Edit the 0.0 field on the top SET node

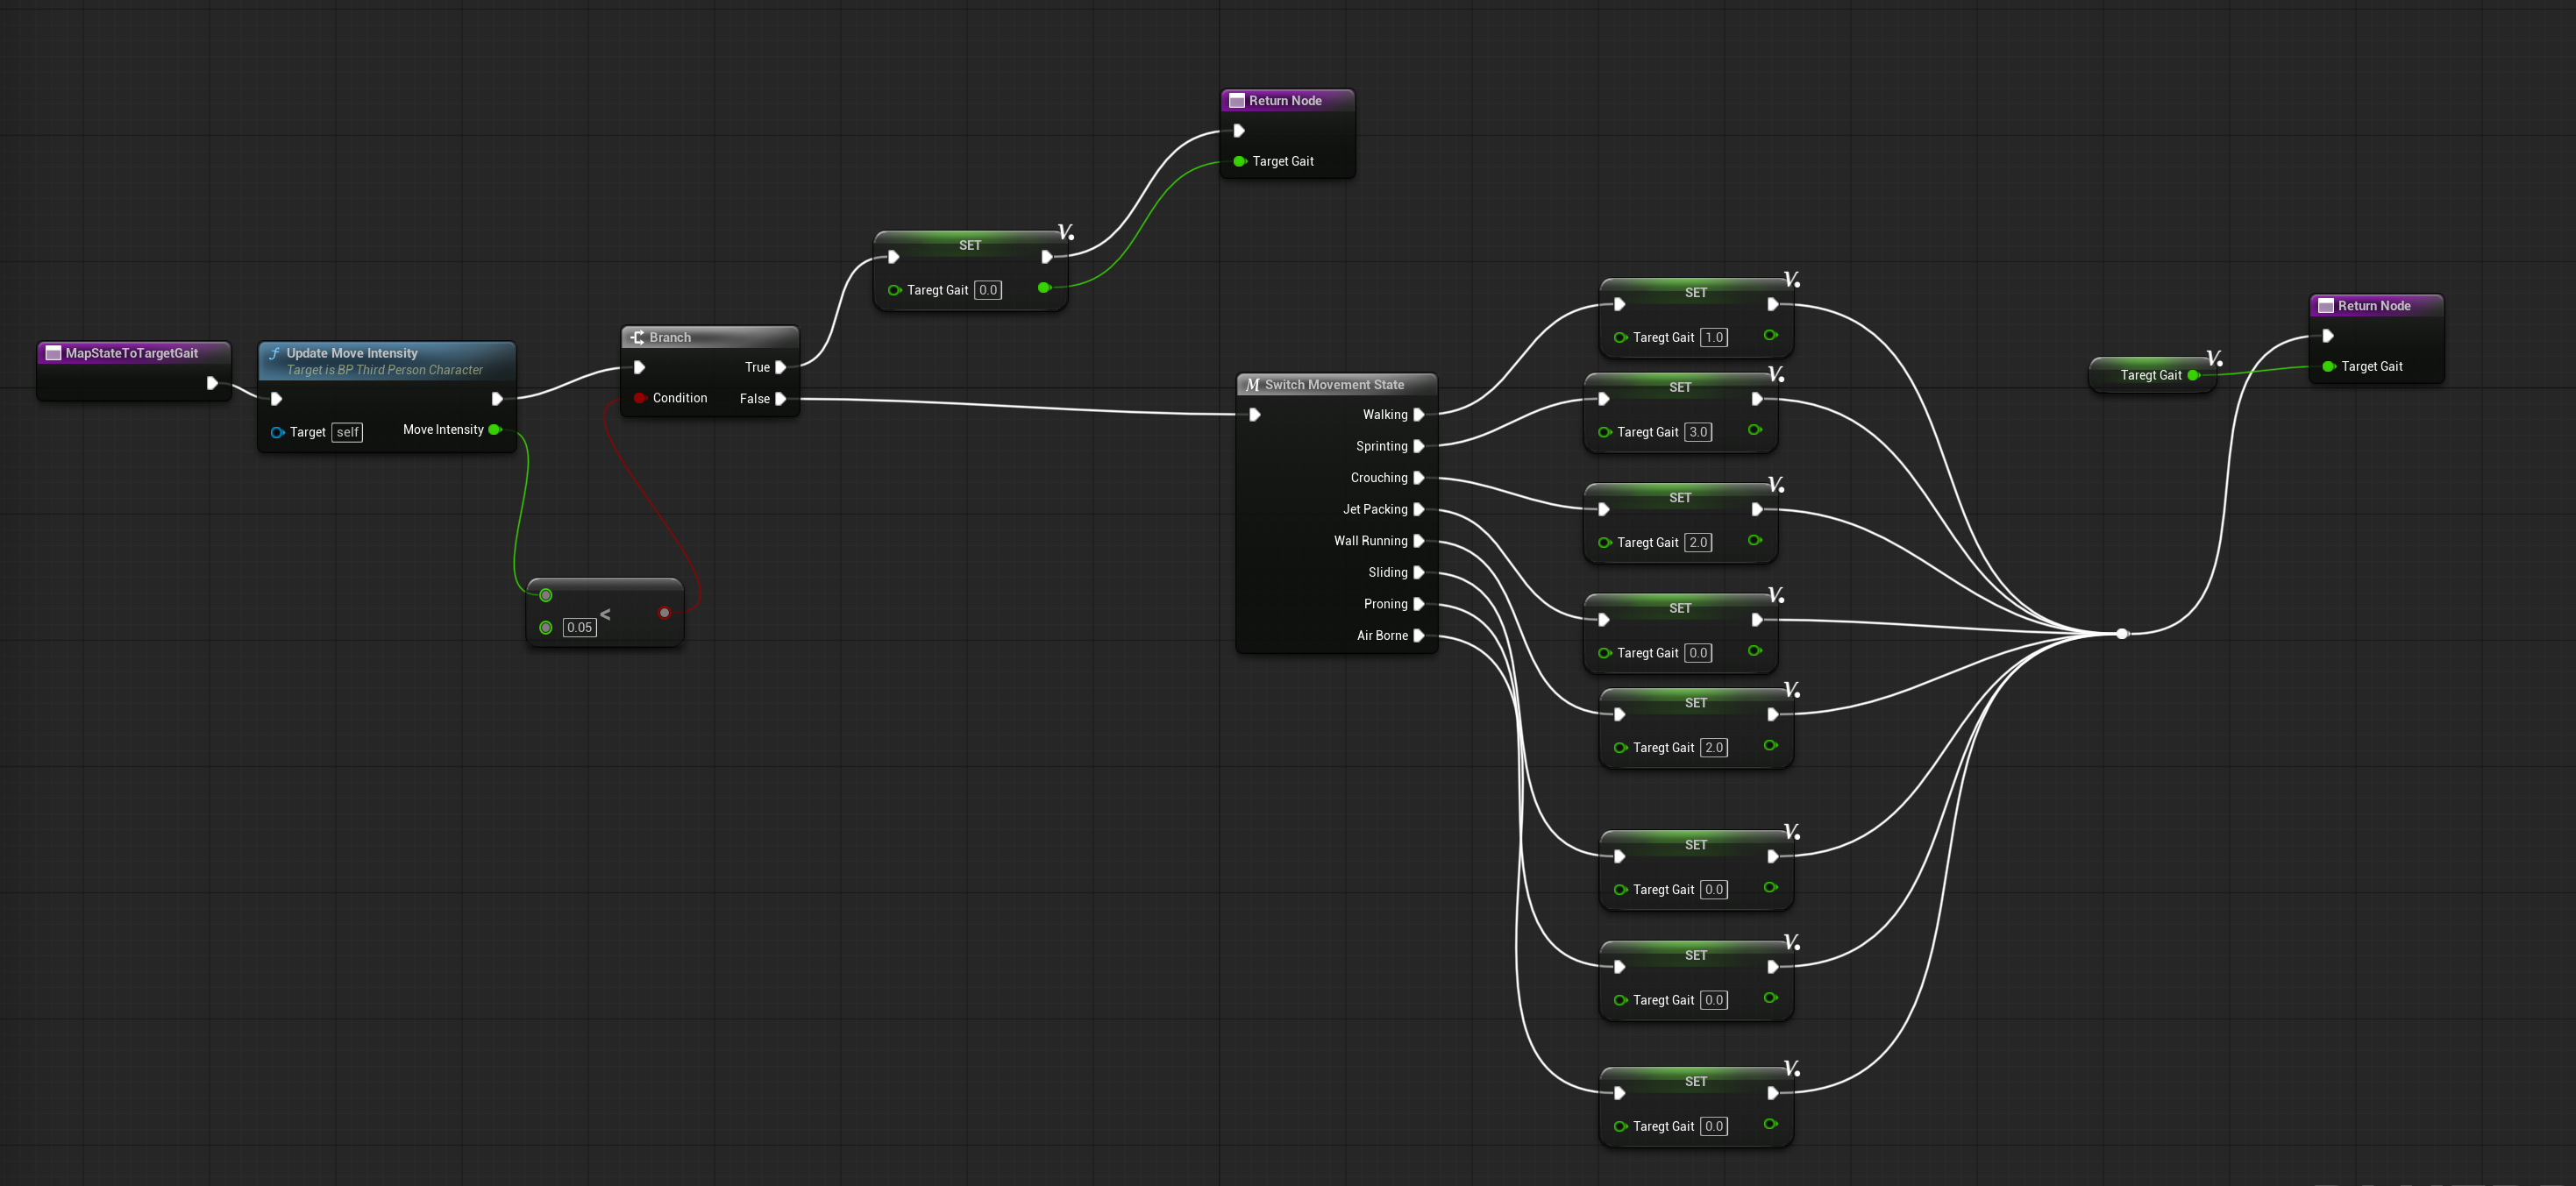click(x=988, y=290)
